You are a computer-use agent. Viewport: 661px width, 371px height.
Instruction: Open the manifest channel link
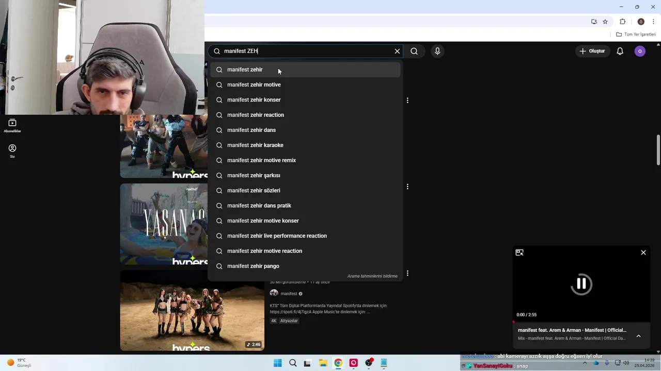(289, 294)
